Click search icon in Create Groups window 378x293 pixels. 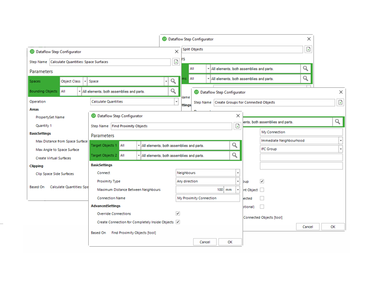pyautogui.click(x=338, y=122)
